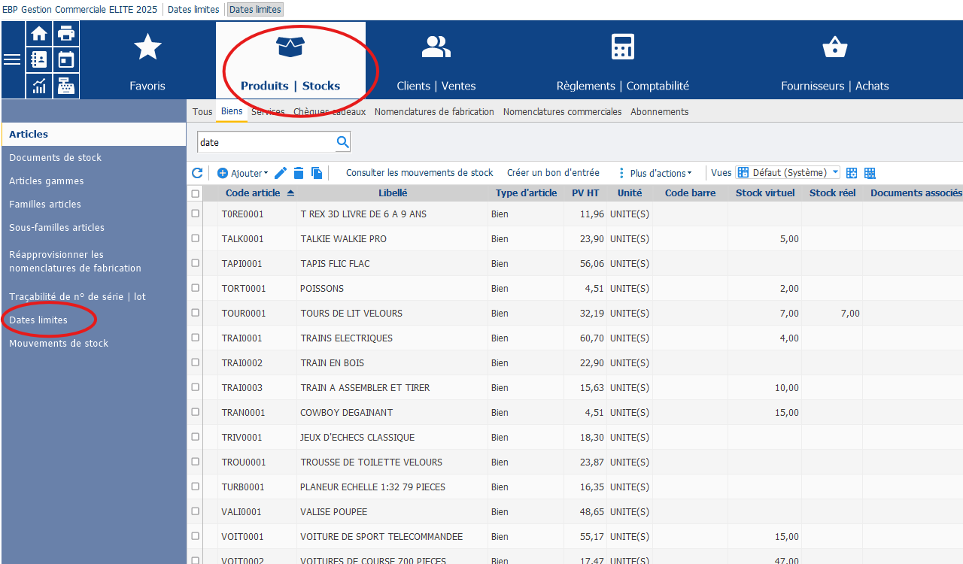The height and width of the screenshot is (564, 963).
Task: Sort by Code article ascending arrow
Action: [290, 193]
